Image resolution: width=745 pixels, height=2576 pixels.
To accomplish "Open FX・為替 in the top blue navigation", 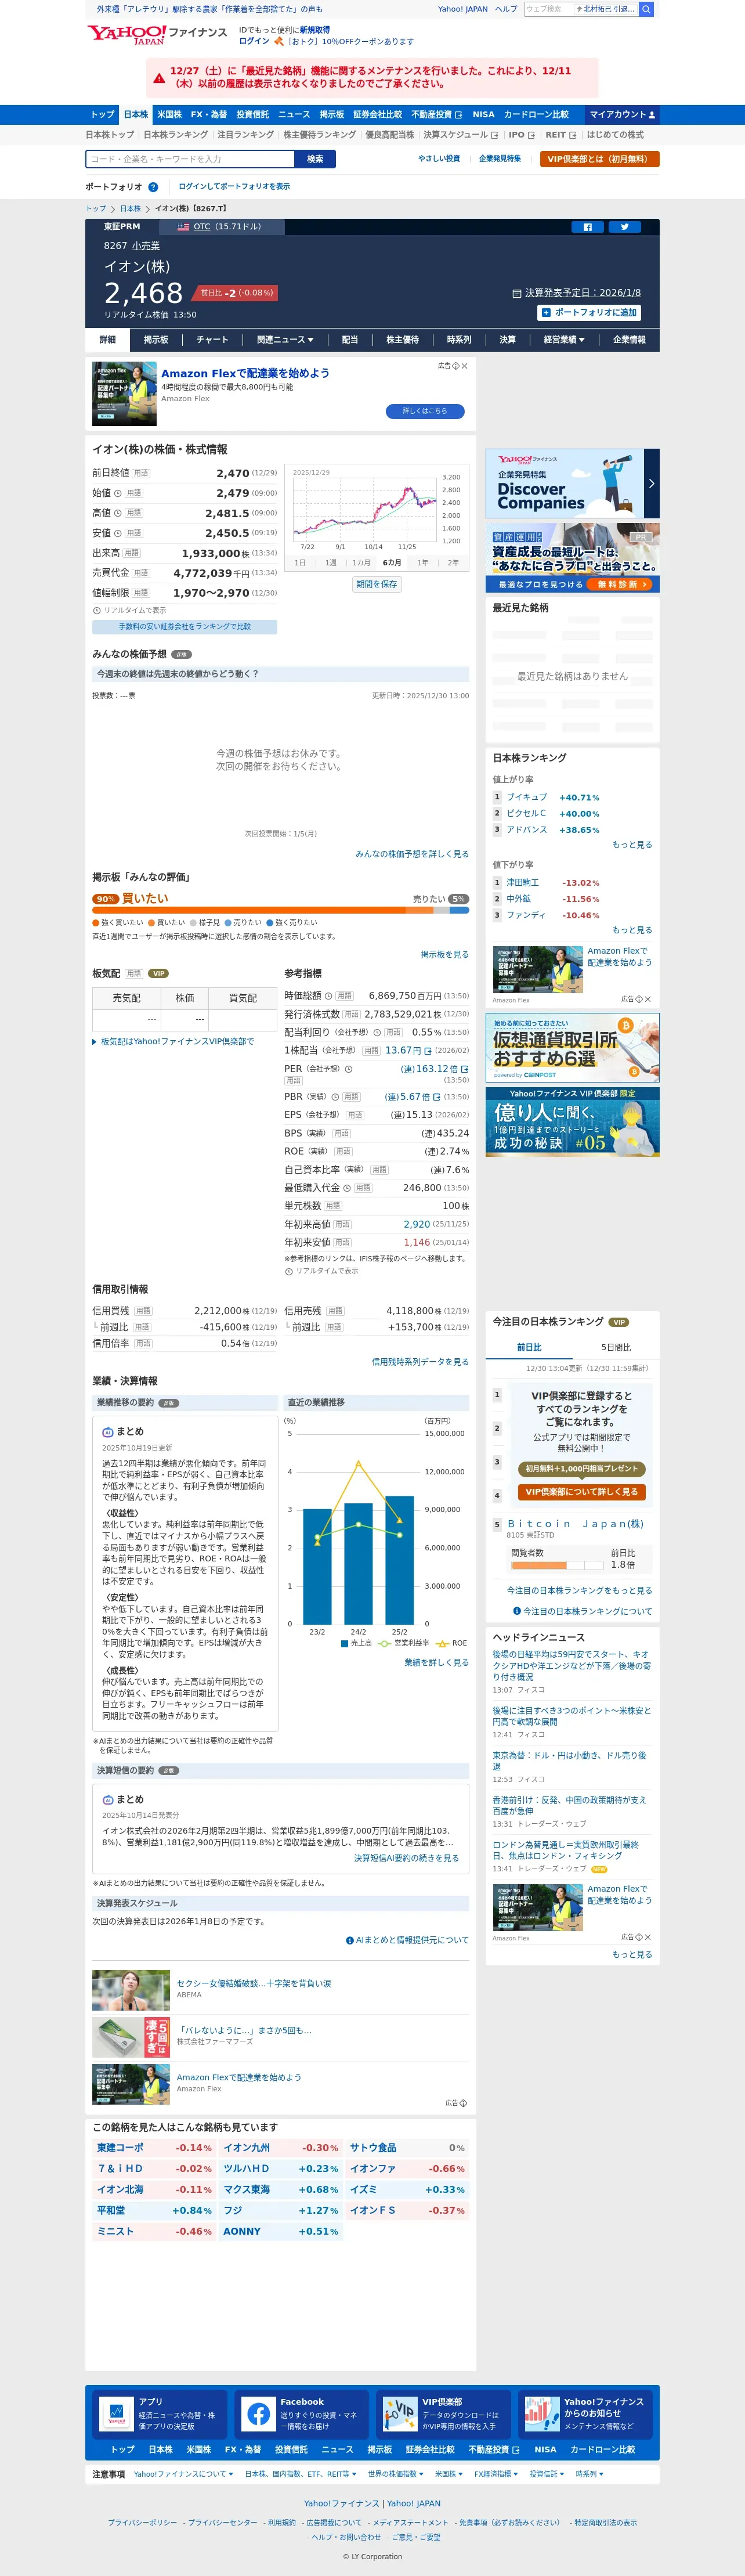I will (x=209, y=115).
